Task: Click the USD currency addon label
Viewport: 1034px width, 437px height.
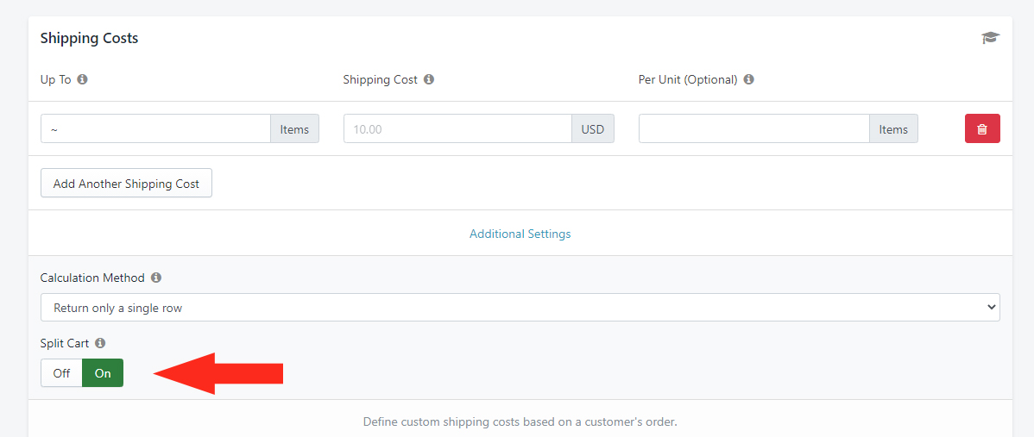Action: tap(593, 129)
